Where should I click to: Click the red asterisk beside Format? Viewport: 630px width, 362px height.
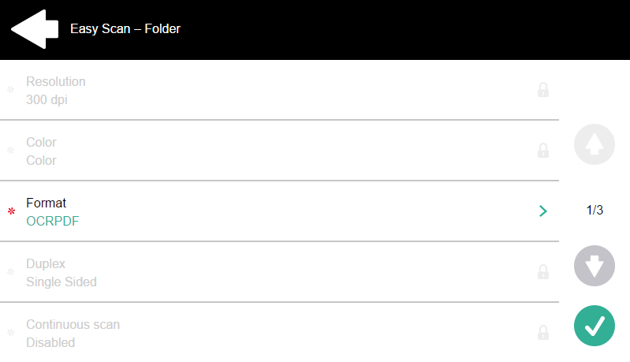[x=11, y=212]
